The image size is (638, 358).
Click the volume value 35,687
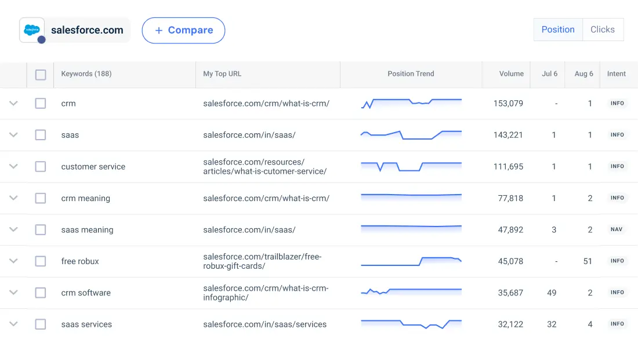(510, 293)
